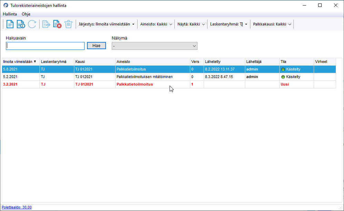344x211 pixels.
Task: Open the Järjestys sort order dropdown
Action: (x=107, y=24)
